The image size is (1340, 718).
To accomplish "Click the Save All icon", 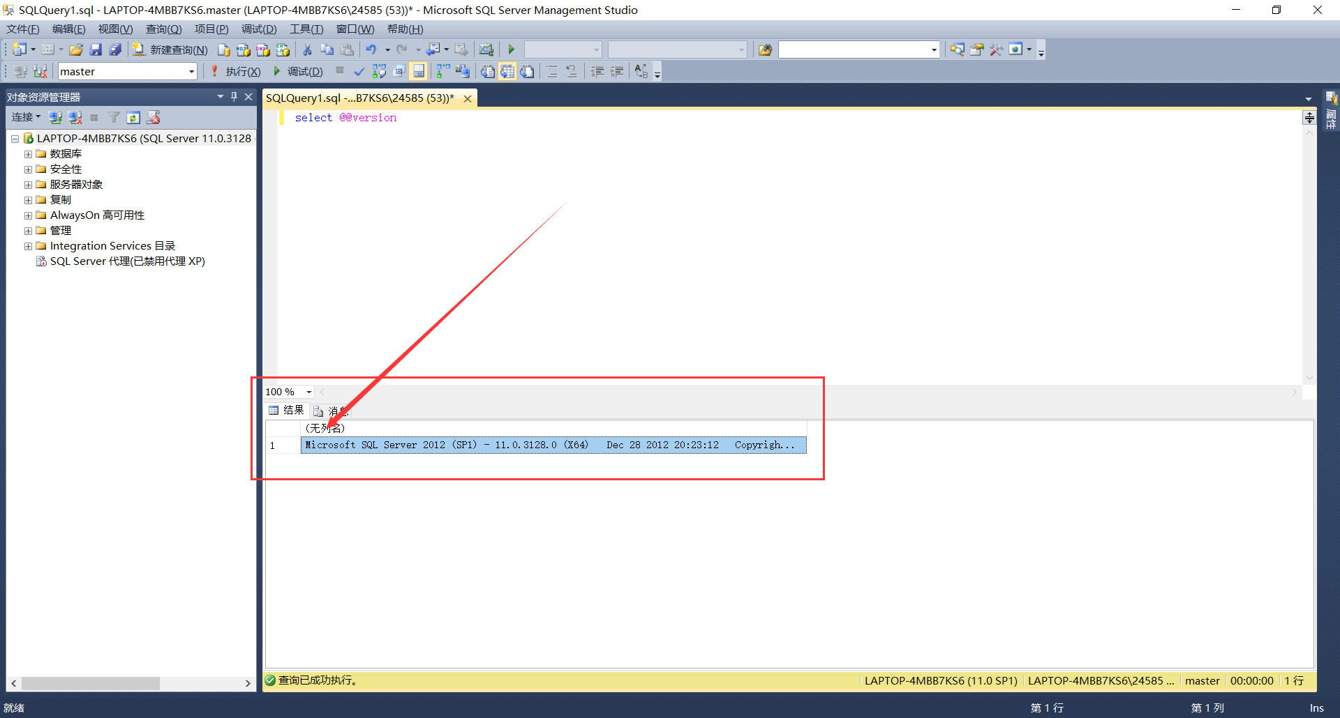I will (115, 49).
